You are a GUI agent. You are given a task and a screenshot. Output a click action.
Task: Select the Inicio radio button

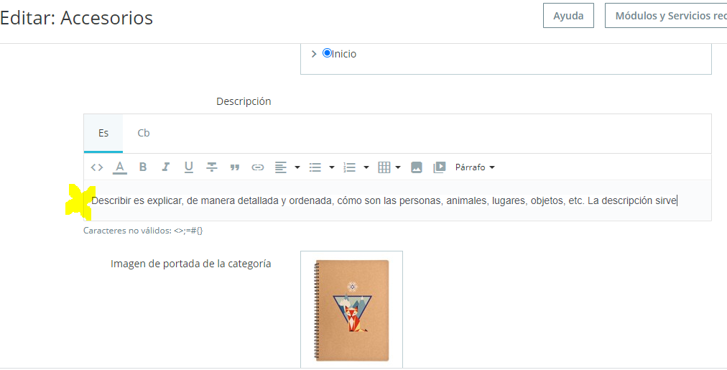328,53
